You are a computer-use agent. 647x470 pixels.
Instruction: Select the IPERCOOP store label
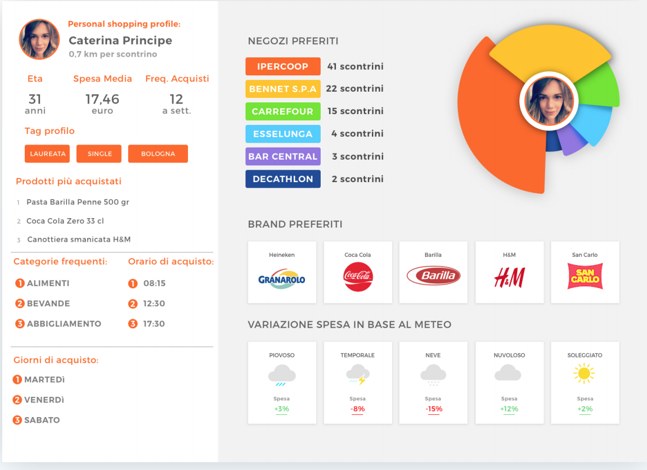tap(283, 66)
